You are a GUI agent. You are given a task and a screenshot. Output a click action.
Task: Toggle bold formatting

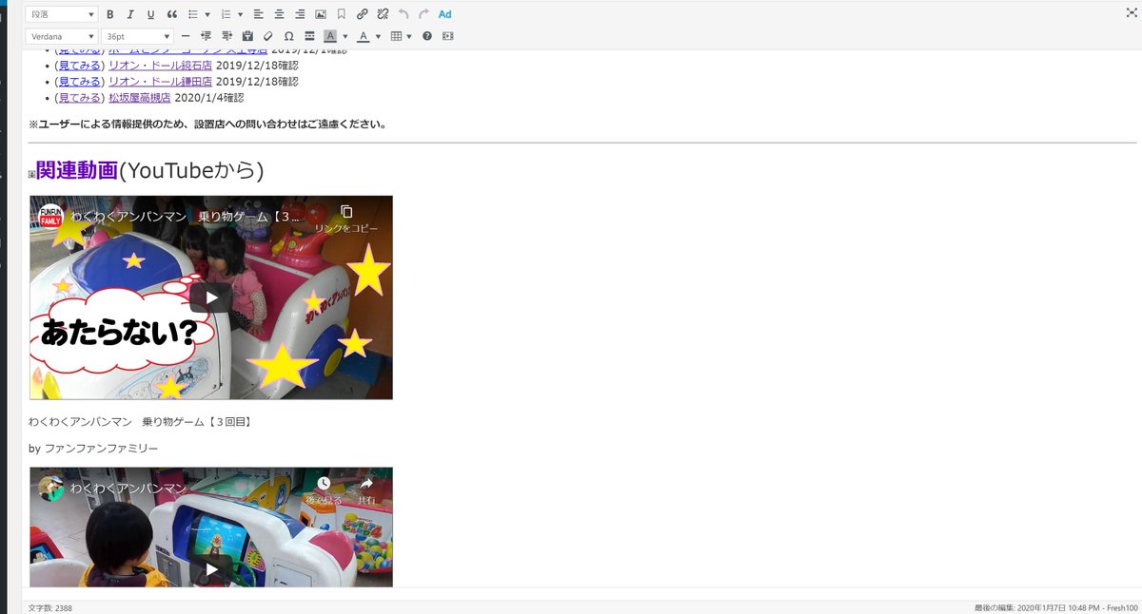point(110,14)
